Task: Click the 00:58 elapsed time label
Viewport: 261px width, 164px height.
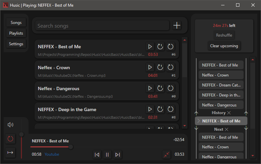Action: 37,154
